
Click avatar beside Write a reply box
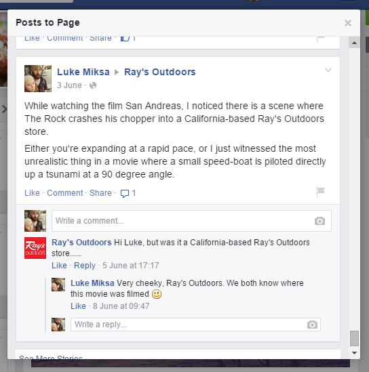click(58, 325)
